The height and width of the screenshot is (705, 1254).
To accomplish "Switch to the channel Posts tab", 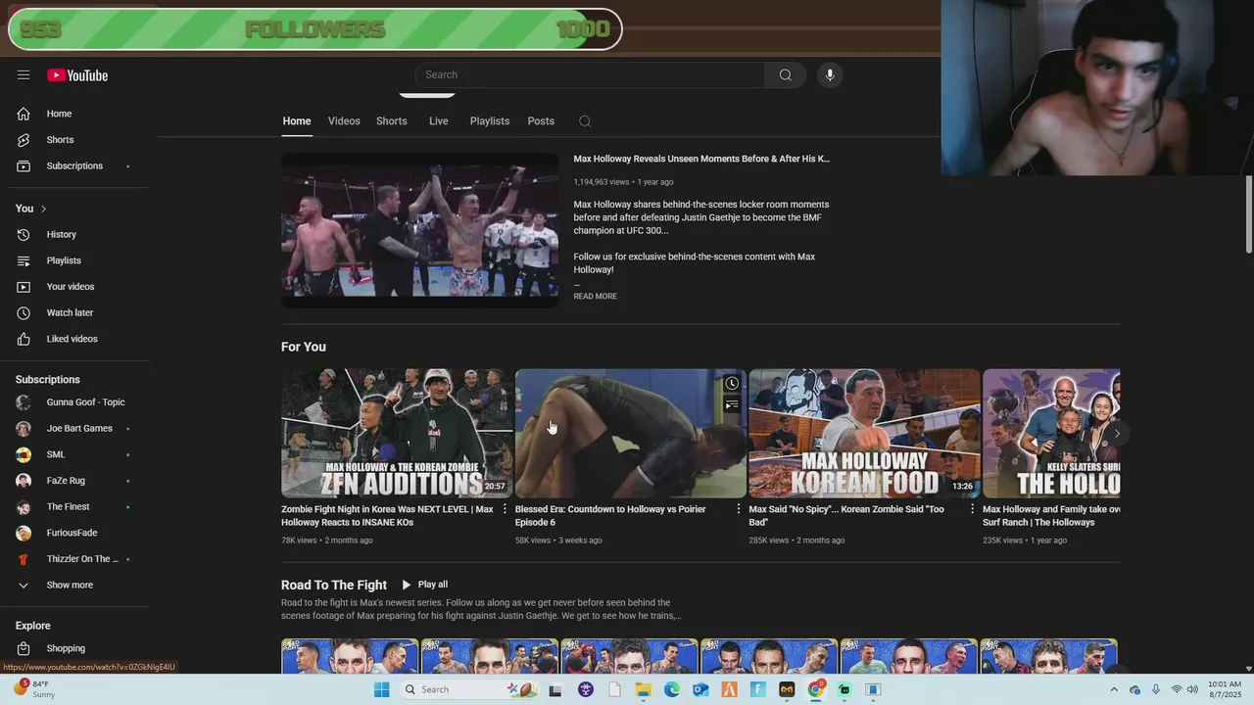I will 541,121.
